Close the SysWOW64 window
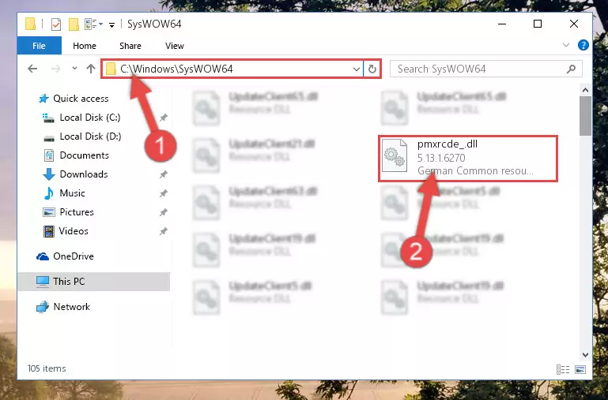This screenshot has height=400, width=608. 574,24
